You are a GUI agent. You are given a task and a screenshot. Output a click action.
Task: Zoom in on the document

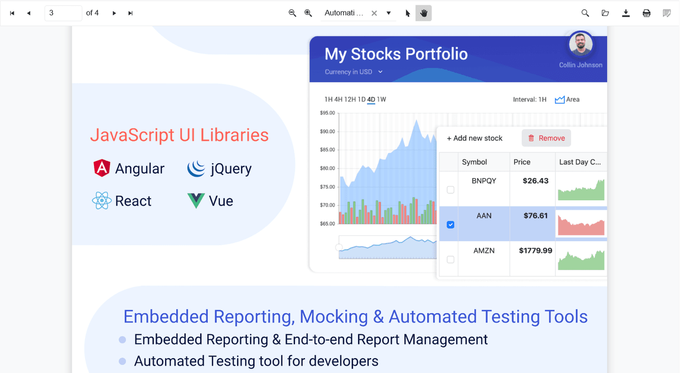click(x=308, y=13)
